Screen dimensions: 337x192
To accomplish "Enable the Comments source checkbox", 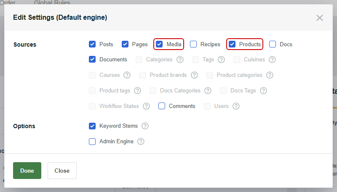I will tap(162, 106).
